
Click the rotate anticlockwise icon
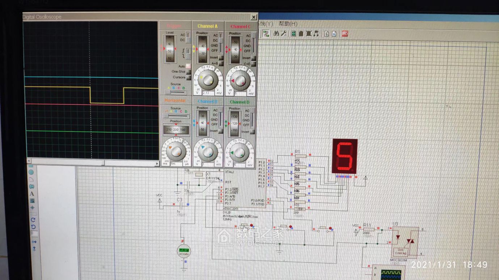coord(33,227)
